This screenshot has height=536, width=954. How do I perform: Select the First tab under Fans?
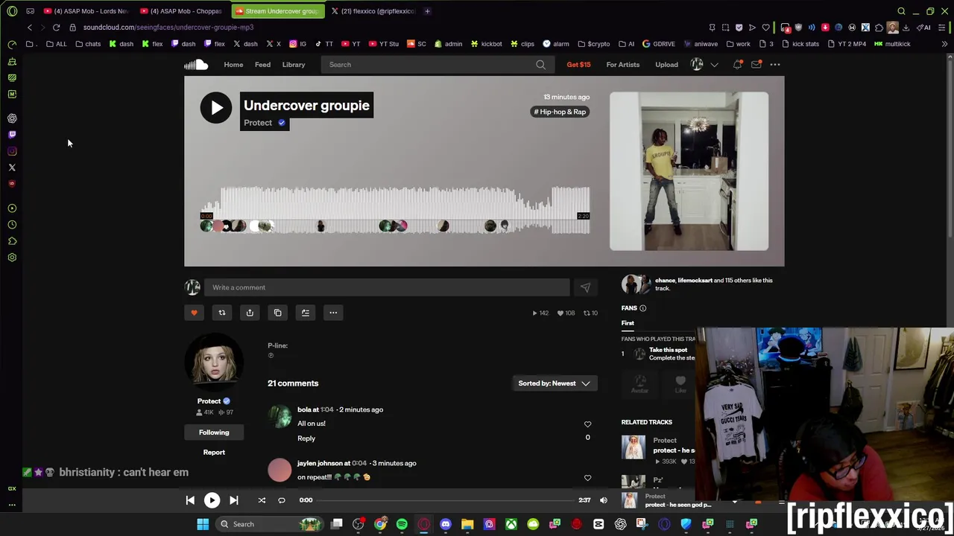coord(628,323)
